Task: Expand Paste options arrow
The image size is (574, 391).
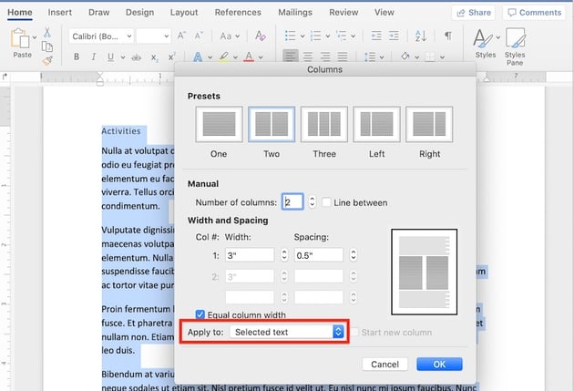Action: (x=35, y=37)
